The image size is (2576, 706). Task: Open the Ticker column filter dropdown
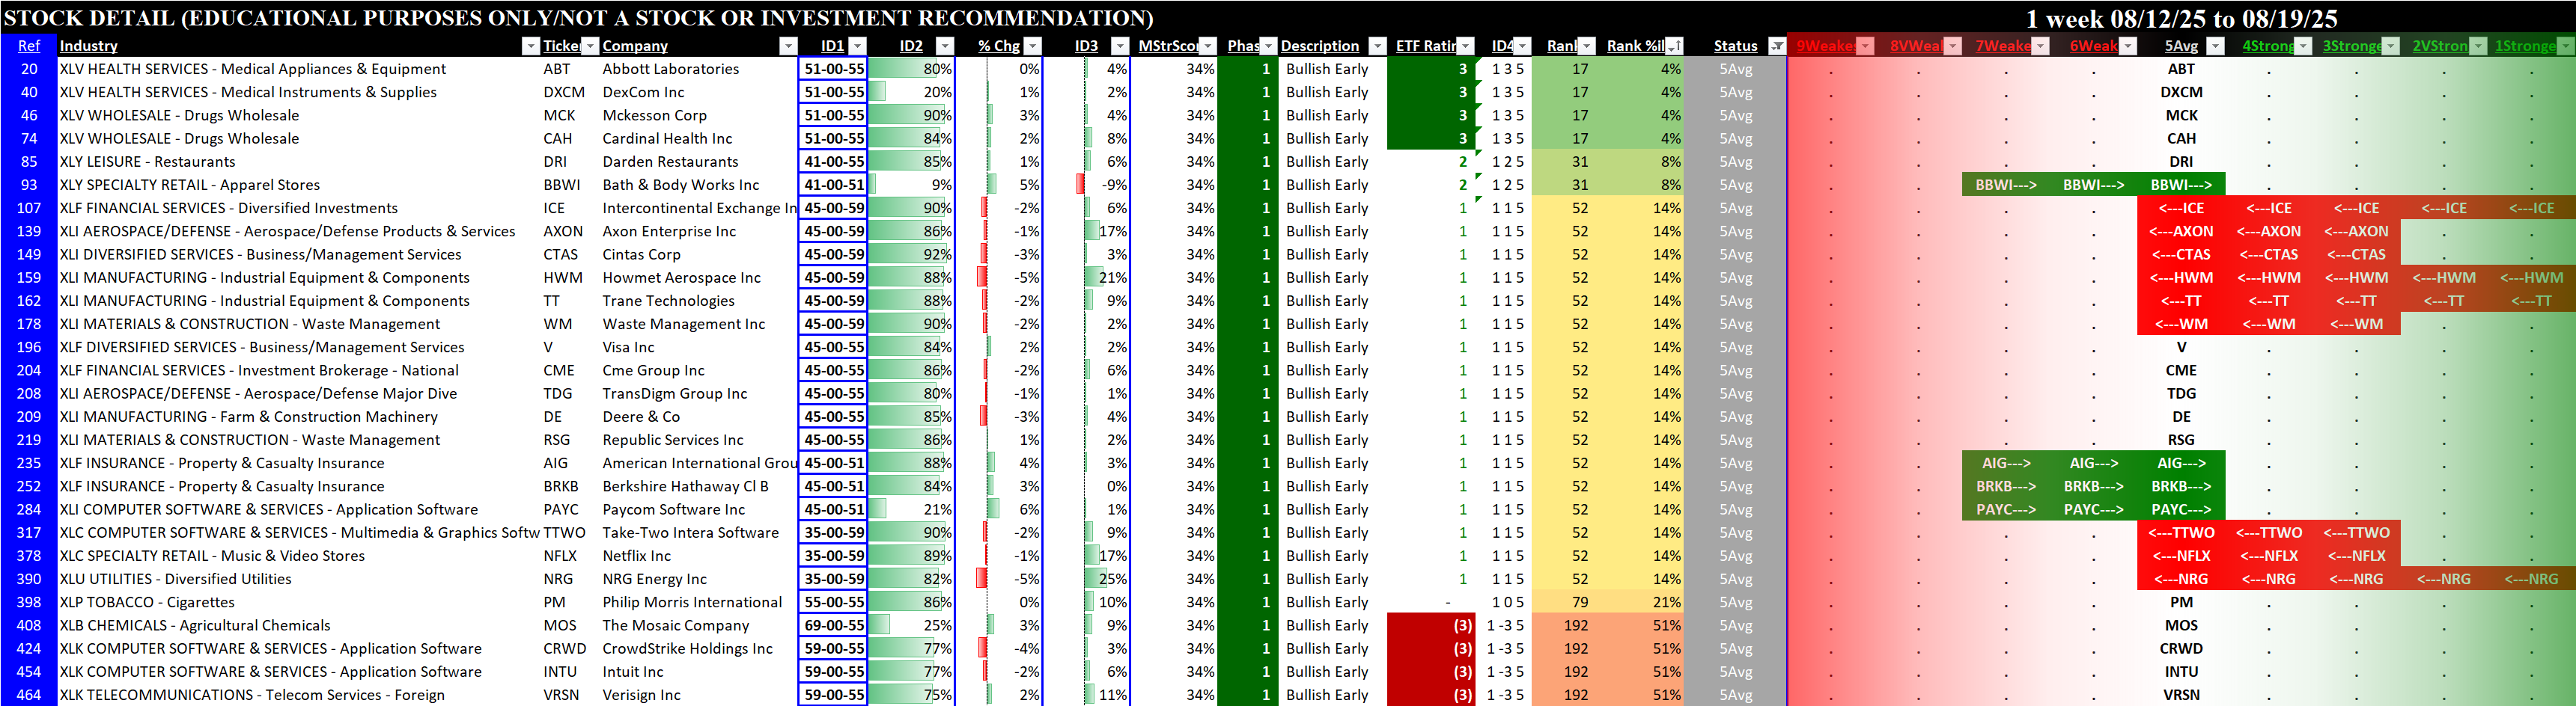pyautogui.click(x=589, y=46)
